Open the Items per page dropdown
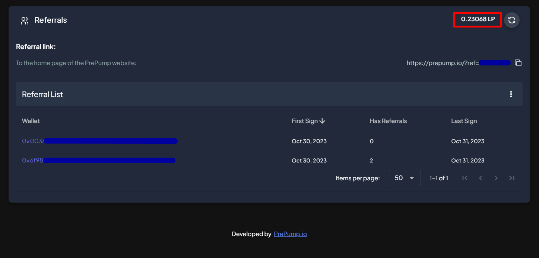This screenshot has height=258, width=539. pyautogui.click(x=405, y=178)
